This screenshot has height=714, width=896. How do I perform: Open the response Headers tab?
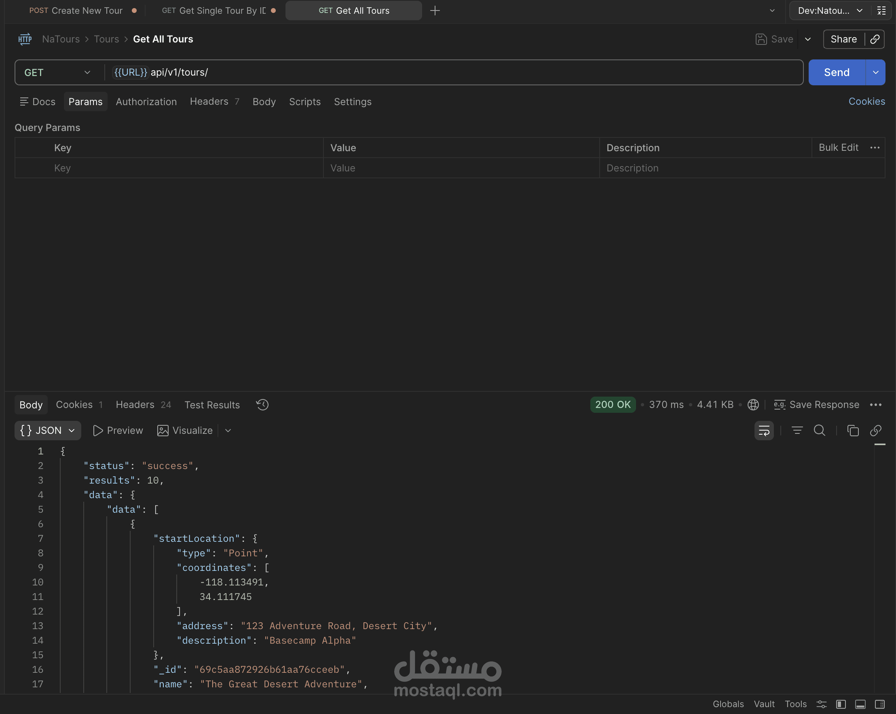coord(135,404)
